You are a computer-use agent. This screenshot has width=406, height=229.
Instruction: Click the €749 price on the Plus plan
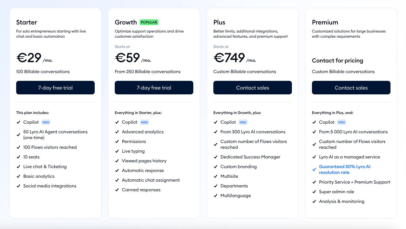(230, 58)
